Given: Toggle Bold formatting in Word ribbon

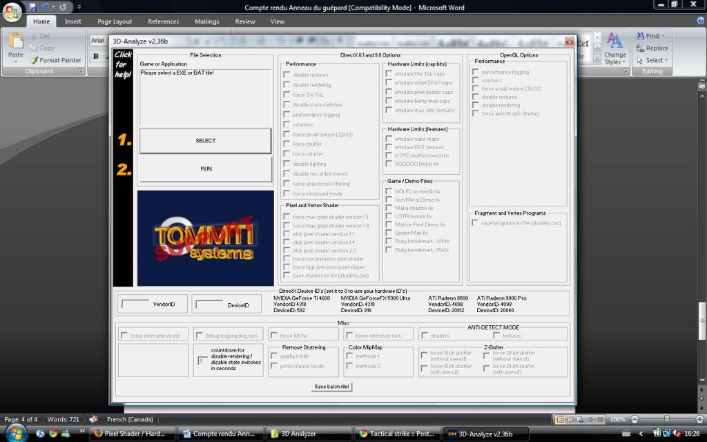Looking at the screenshot, I should point(95,56).
